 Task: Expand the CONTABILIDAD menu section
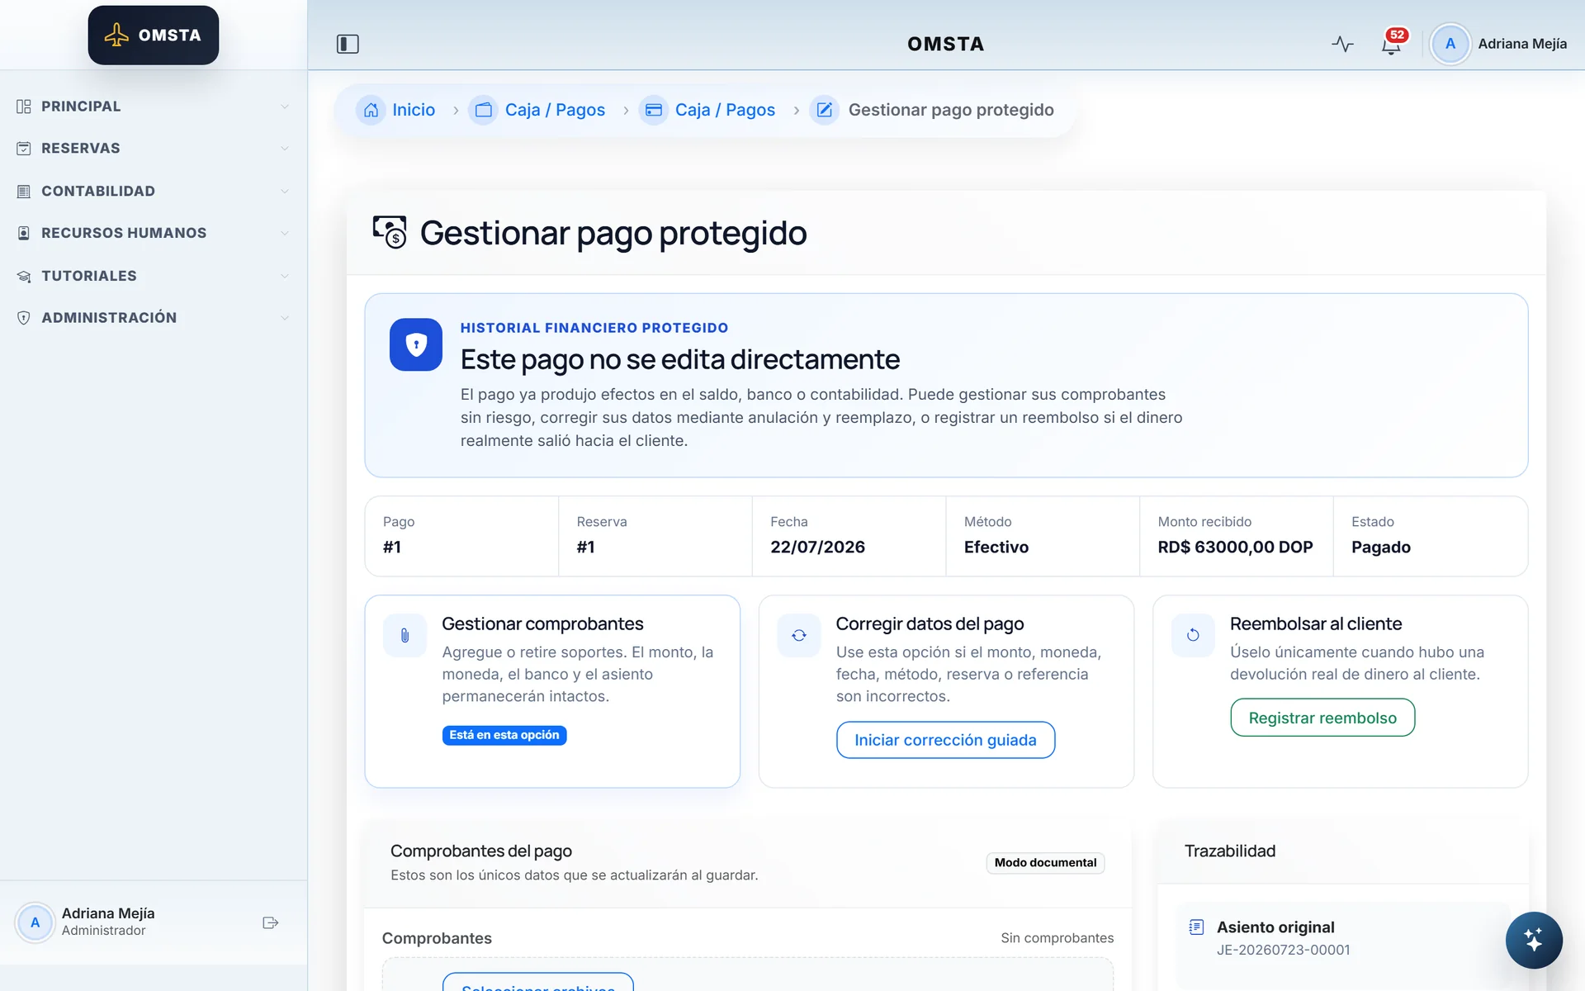(154, 191)
